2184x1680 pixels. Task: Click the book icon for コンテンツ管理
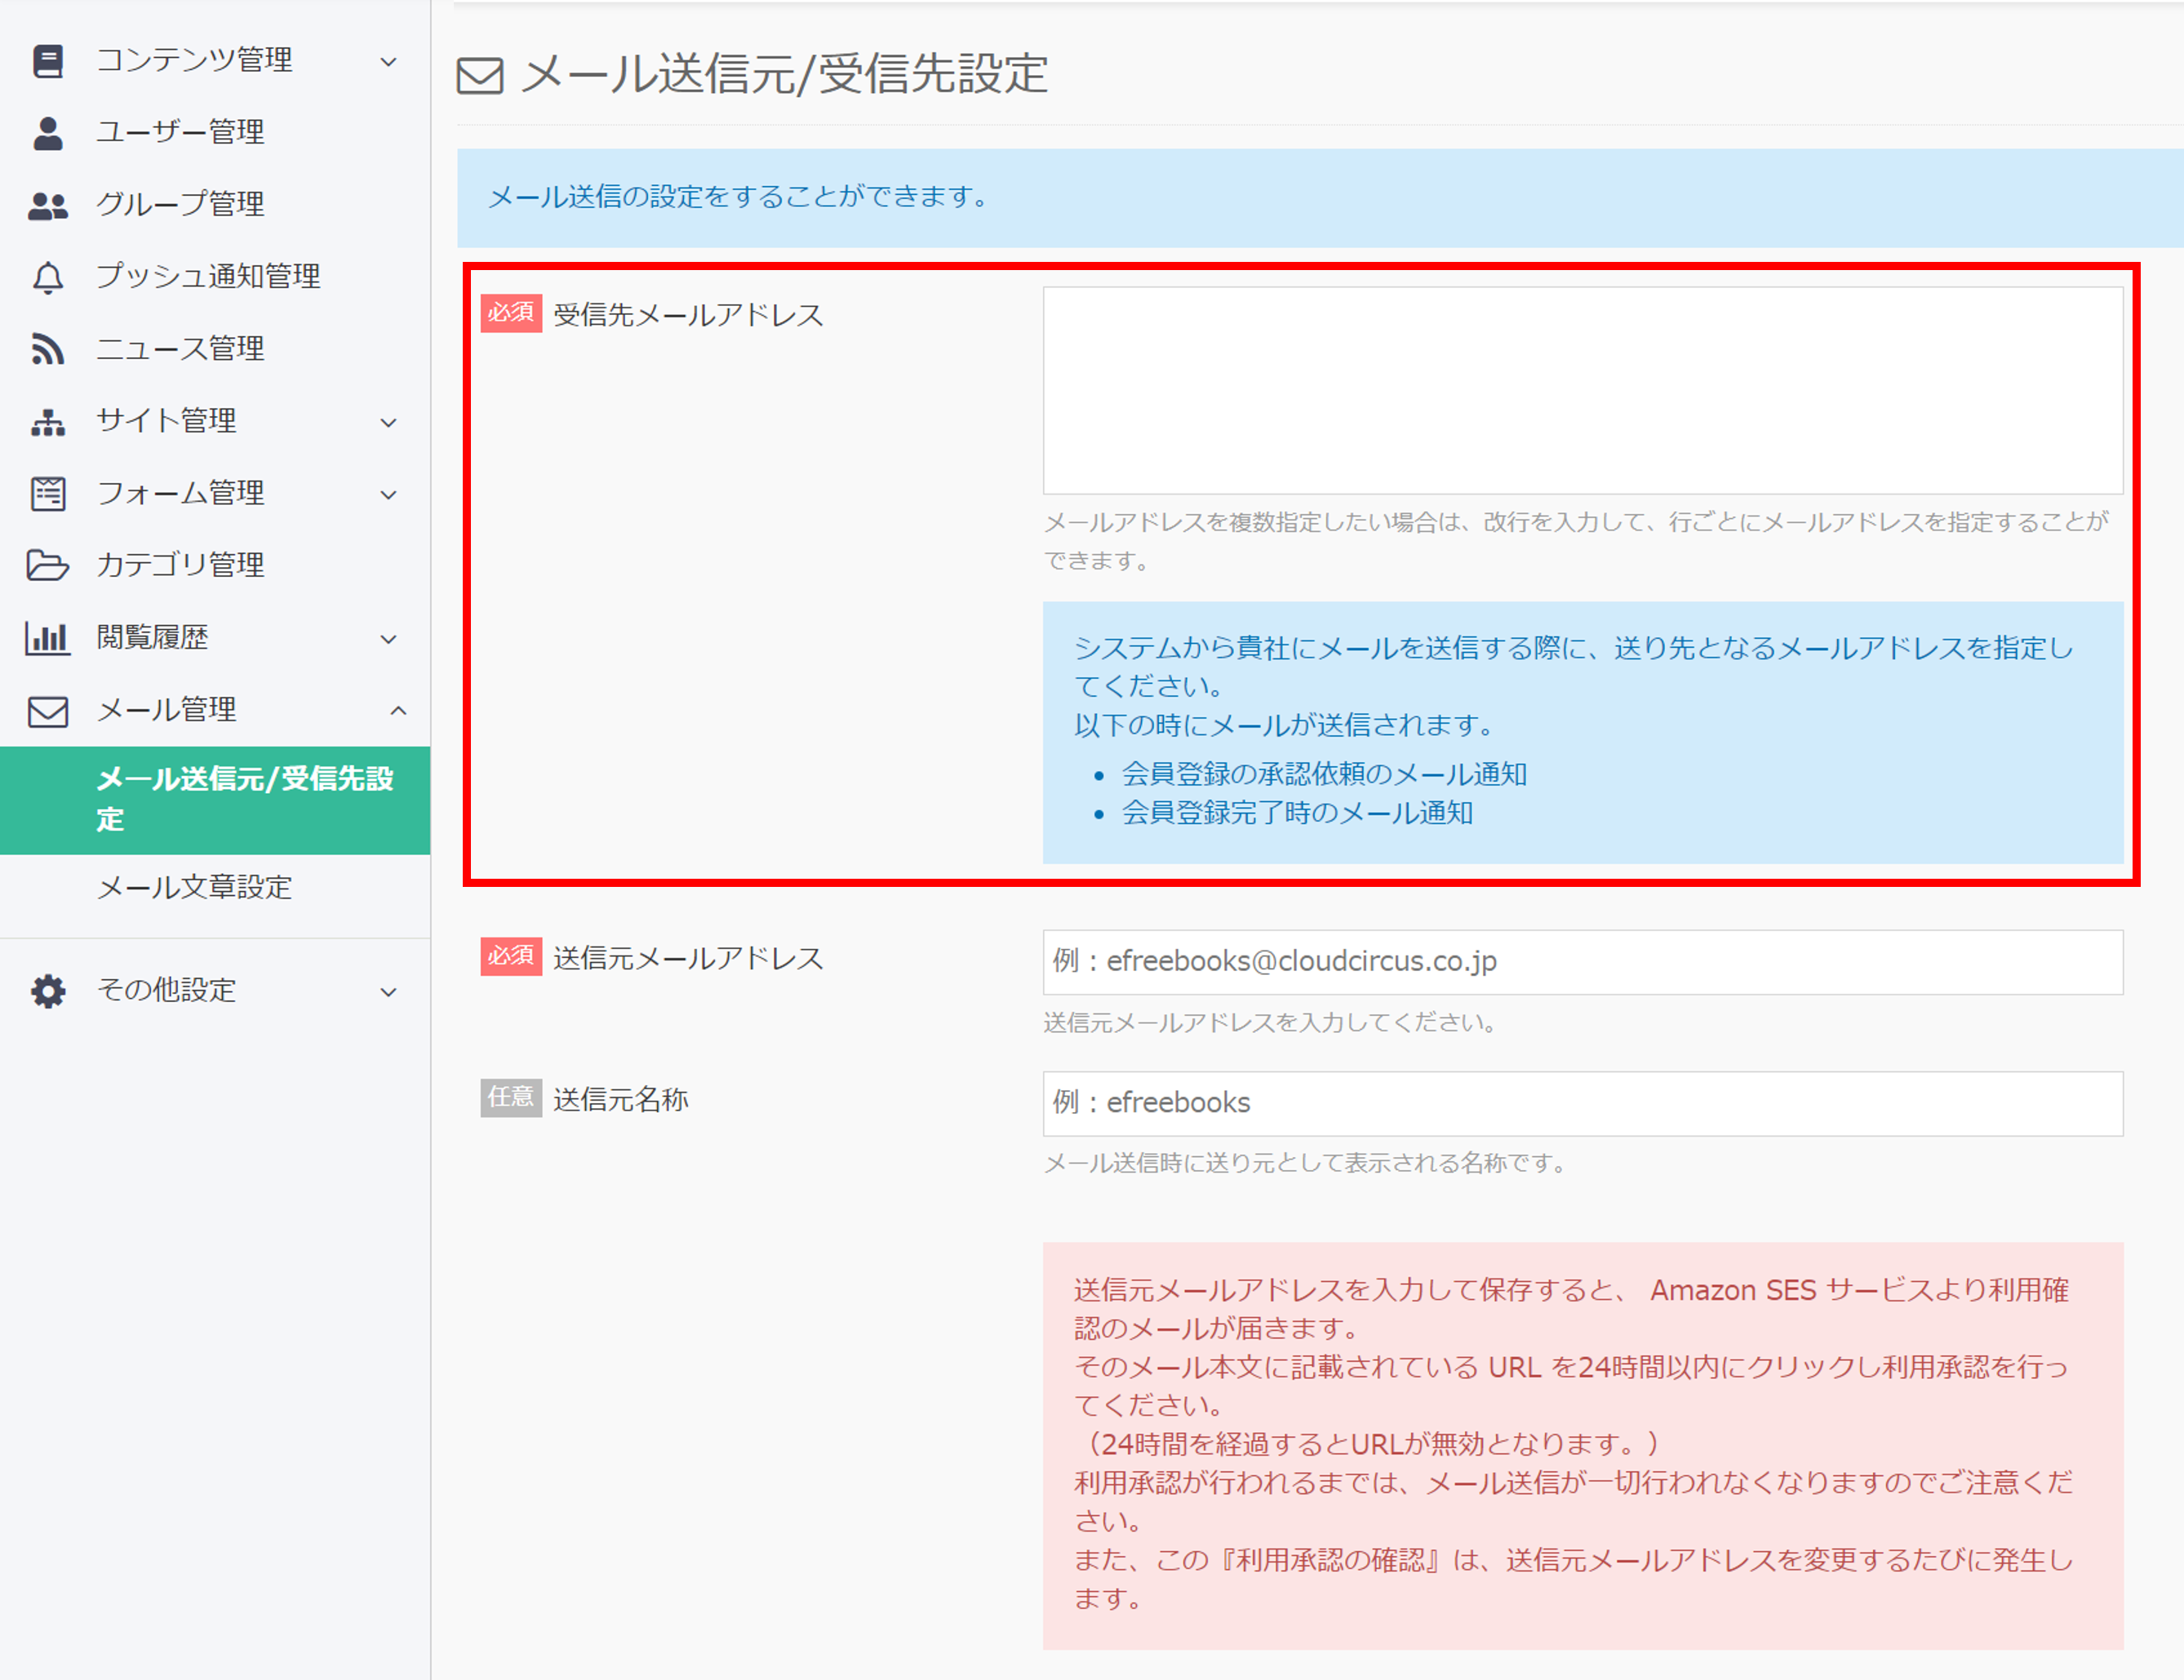47,61
